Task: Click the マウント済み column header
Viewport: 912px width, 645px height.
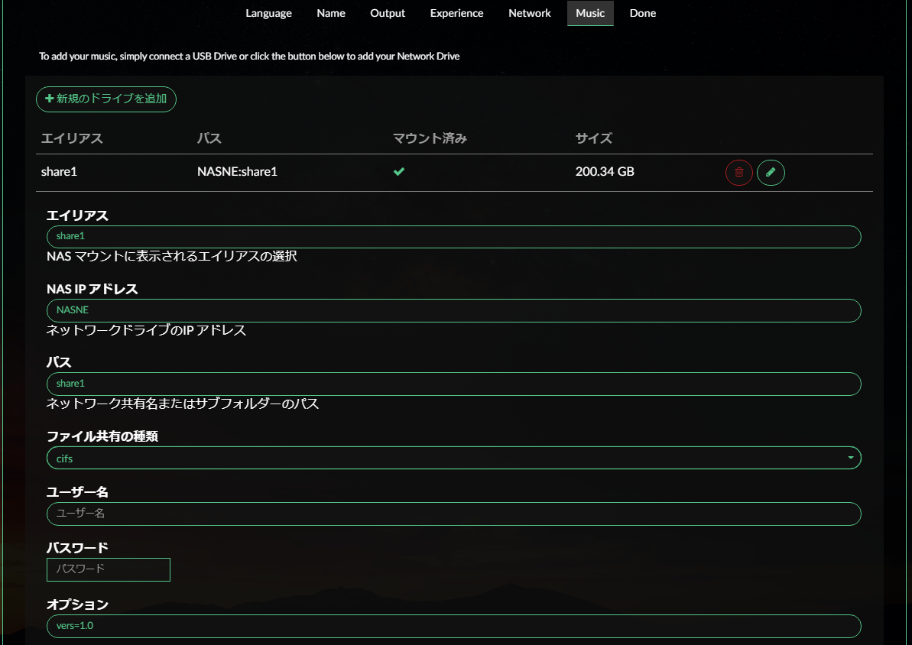Action: point(430,138)
